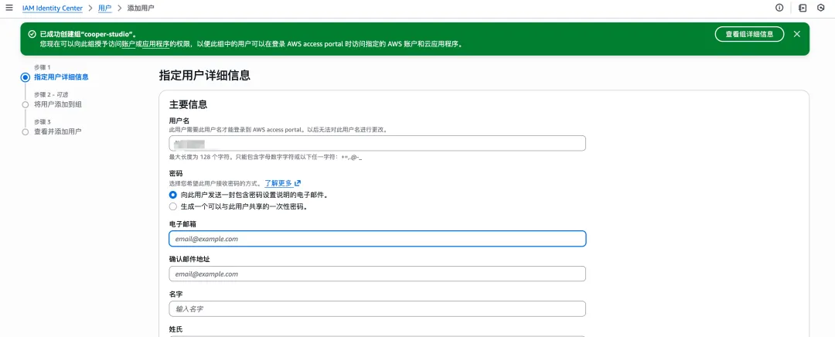The image size is (835, 337).
Task: Click 查看组详细信息 button
Action: [748, 34]
